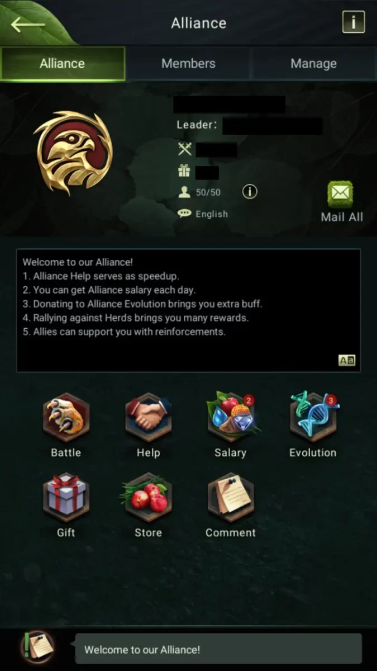Select the Alliance tab
Viewport: 377px width, 671px height.
(x=63, y=63)
